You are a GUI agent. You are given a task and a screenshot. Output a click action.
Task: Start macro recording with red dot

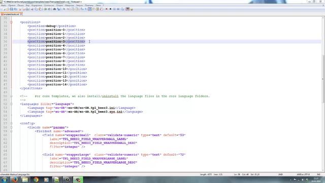[x=106, y=9]
